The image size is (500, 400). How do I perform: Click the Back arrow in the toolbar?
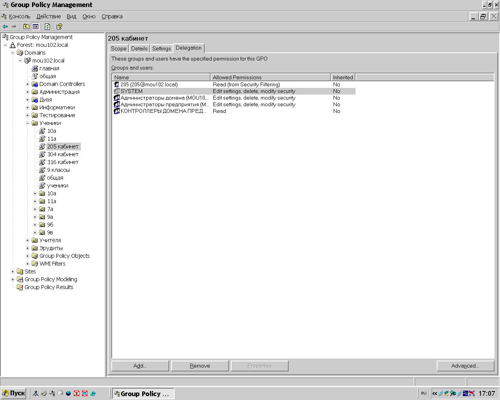click(x=5, y=27)
